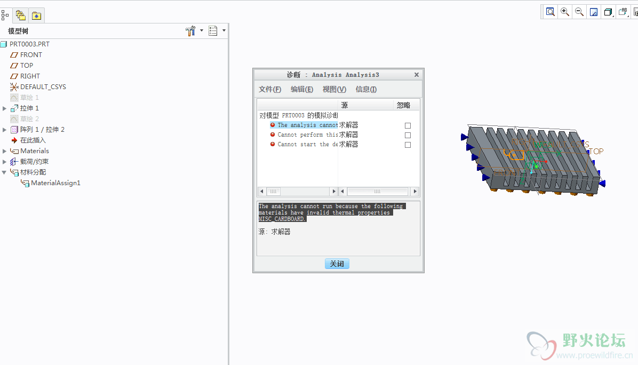Viewport: 638px width, 365px height.
Task: Tick ignore checkbox for 'Cannot start the de'
Action: [408, 145]
